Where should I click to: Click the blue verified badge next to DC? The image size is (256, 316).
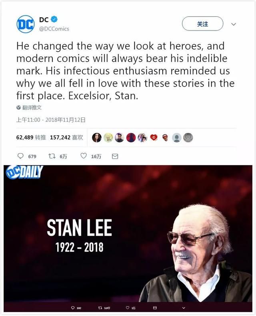coord(54,19)
